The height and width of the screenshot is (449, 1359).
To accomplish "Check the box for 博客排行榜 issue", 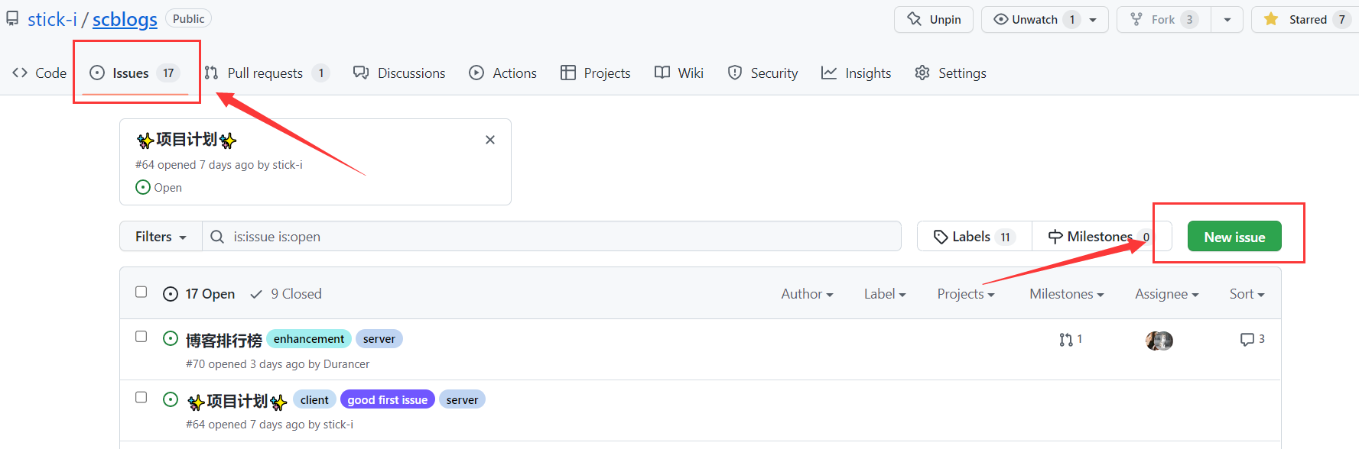I will click(141, 337).
